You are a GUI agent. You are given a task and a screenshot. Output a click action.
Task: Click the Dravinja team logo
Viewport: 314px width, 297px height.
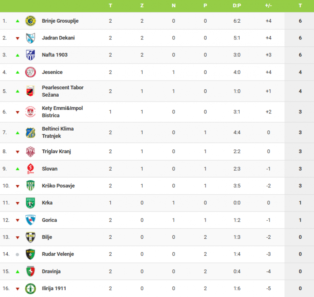(30, 271)
